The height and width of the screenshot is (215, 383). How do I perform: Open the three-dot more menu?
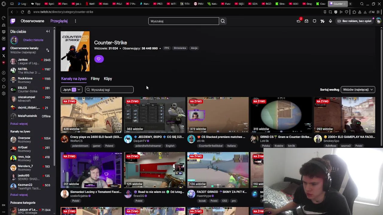75,21
